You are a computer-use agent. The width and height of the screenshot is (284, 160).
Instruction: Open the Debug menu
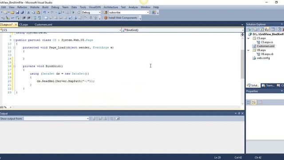55,7
